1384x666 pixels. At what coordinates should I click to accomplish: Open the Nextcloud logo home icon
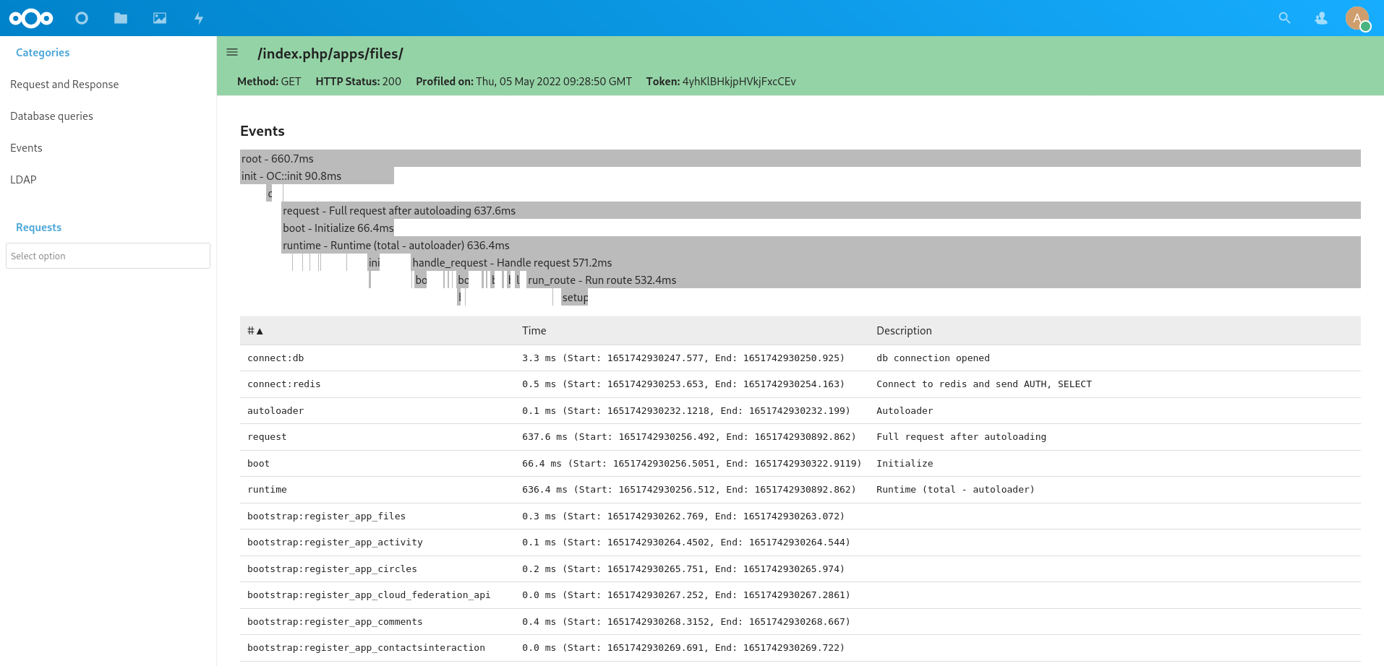click(x=30, y=18)
